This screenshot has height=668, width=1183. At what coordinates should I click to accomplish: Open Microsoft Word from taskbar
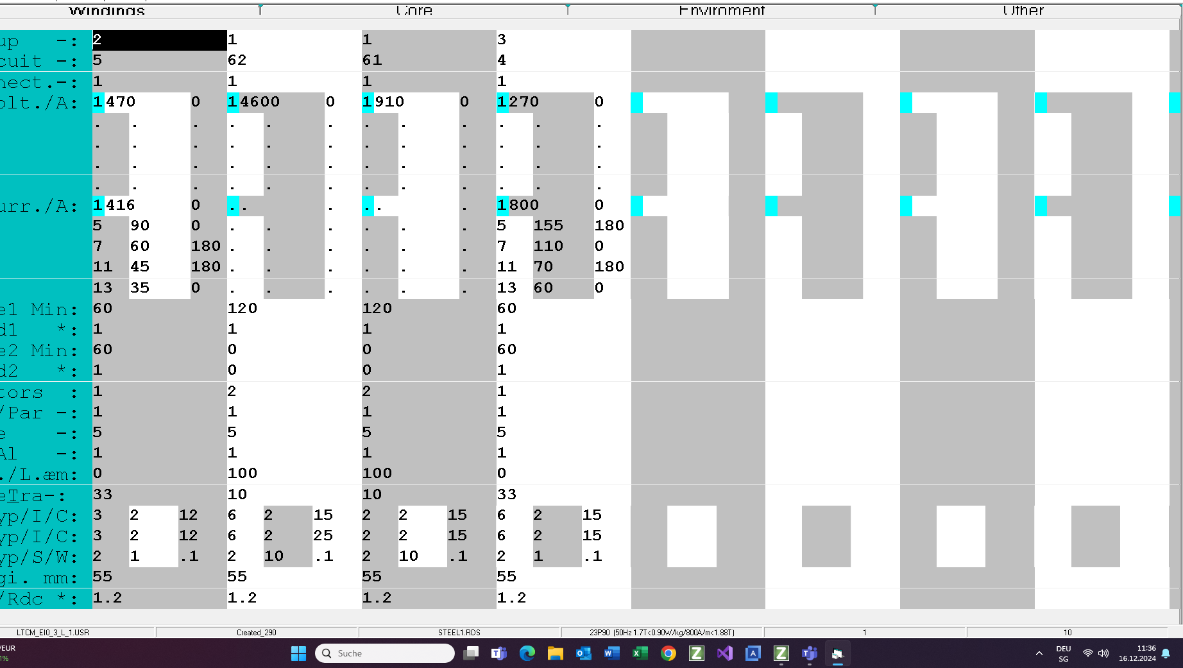point(612,653)
